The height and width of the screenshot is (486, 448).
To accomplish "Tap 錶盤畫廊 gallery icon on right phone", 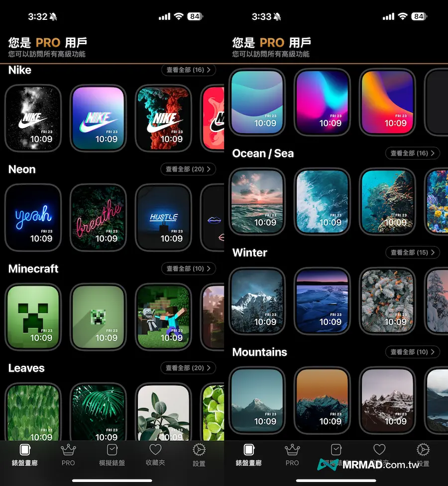I will point(248,455).
